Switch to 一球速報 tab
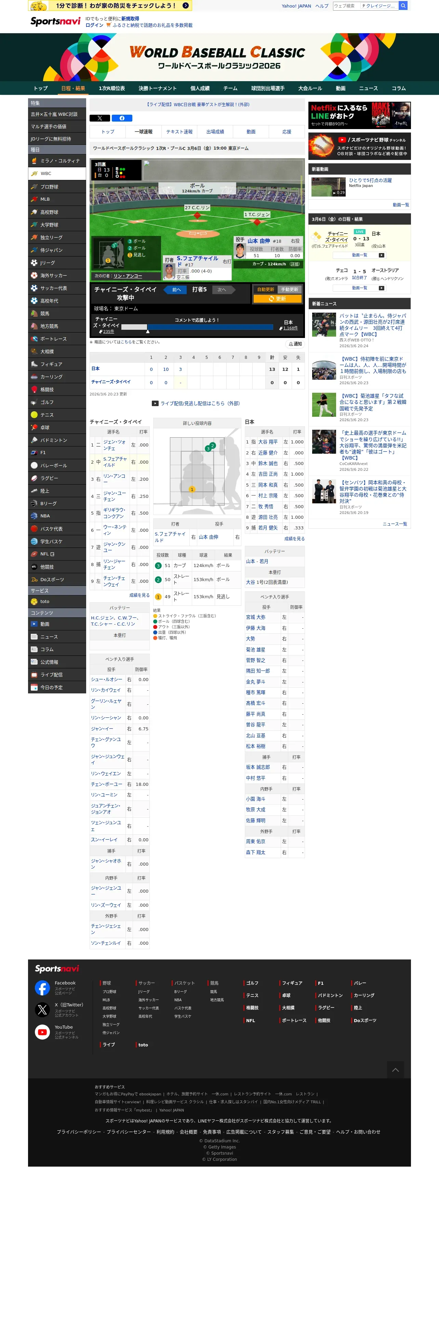 pos(144,131)
